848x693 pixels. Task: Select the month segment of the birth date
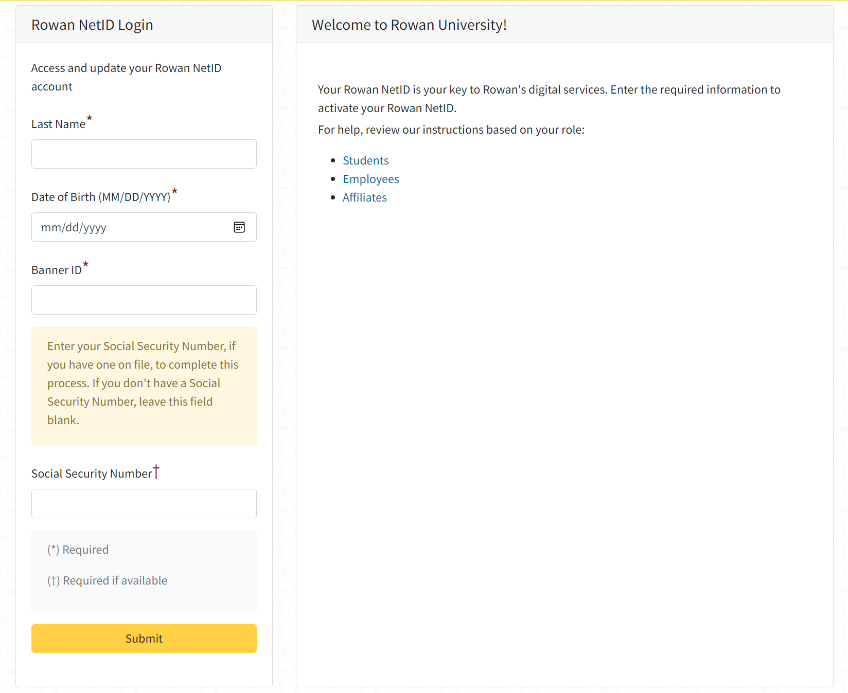tap(51, 228)
